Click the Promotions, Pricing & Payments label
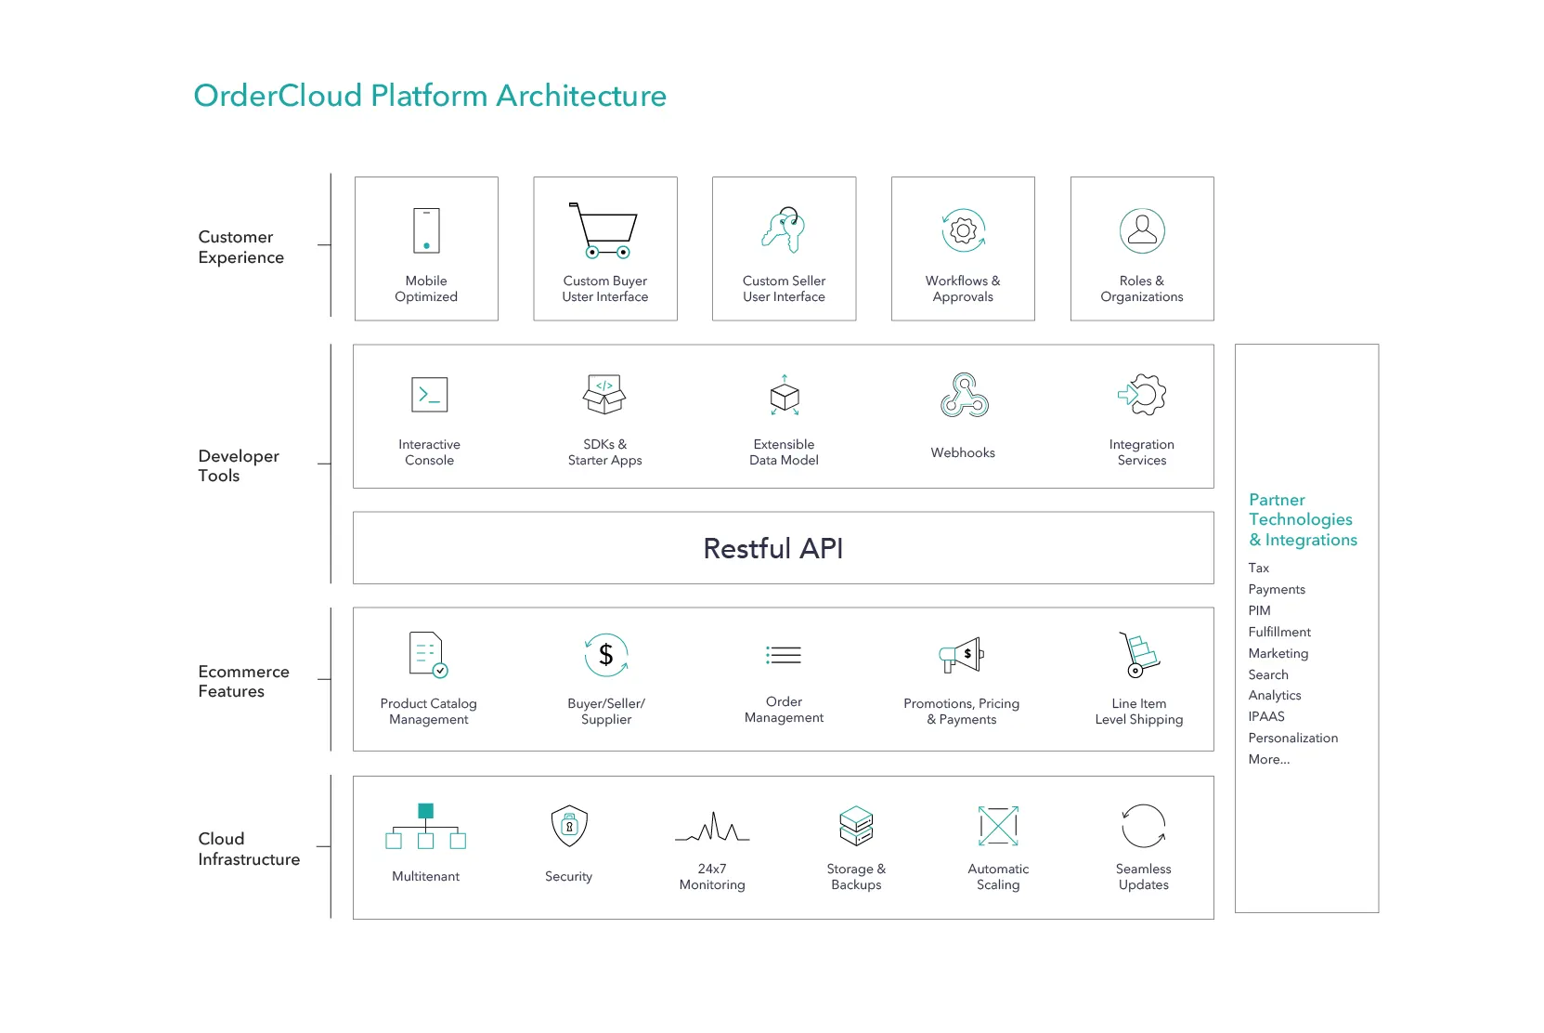 click(962, 712)
